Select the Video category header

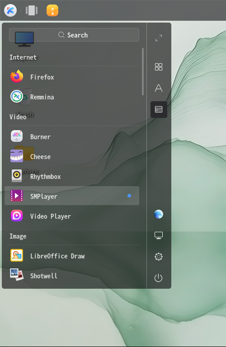pyautogui.click(x=18, y=117)
